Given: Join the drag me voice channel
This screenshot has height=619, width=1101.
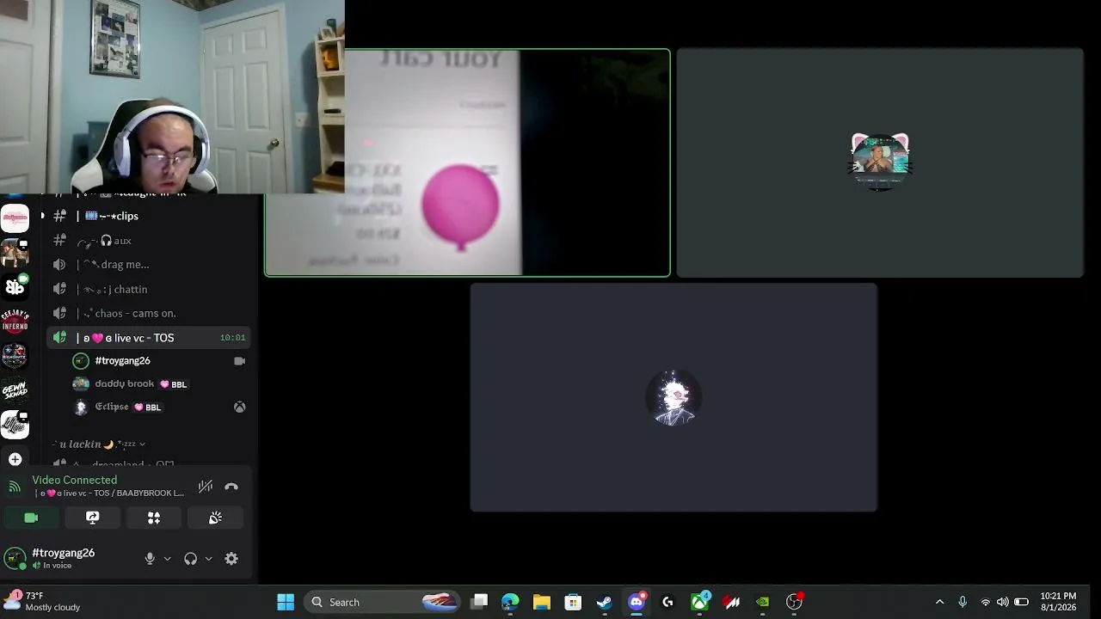Looking at the screenshot, I should (x=151, y=265).
